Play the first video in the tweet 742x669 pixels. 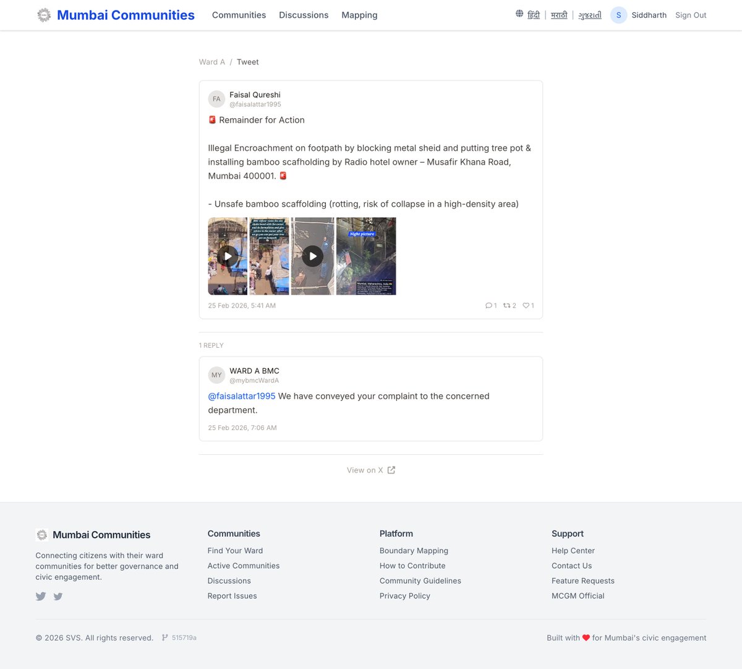(x=228, y=256)
